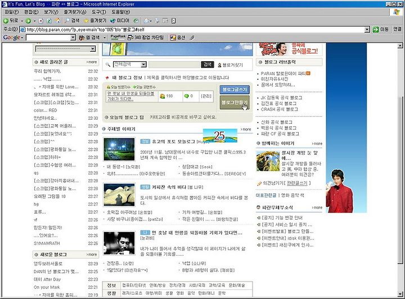The height and width of the screenshot is (299, 405).
Task: Open the 보기(V) View menu
Action: pyautogui.click(x=51, y=12)
